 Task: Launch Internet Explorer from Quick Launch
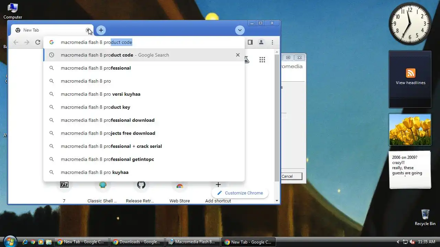point(25,242)
